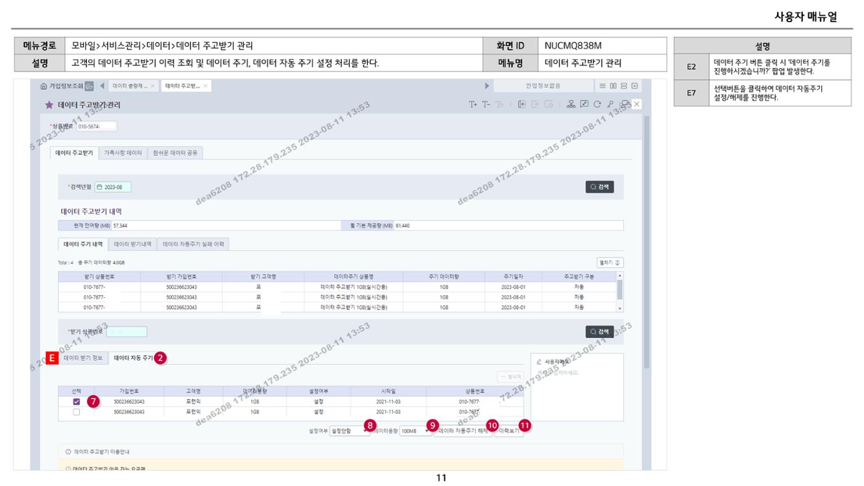864x486 pixels.
Task: Click the 주고받기 구분 column header
Action: coord(578,277)
